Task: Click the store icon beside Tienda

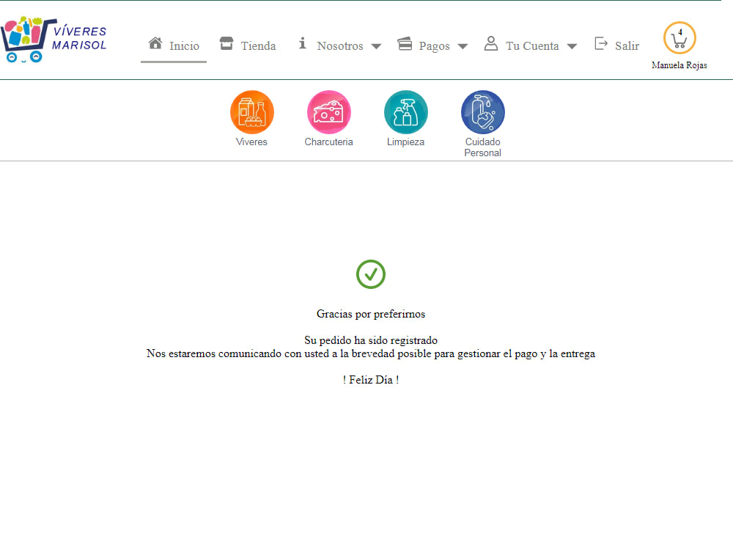Action: tap(226, 43)
